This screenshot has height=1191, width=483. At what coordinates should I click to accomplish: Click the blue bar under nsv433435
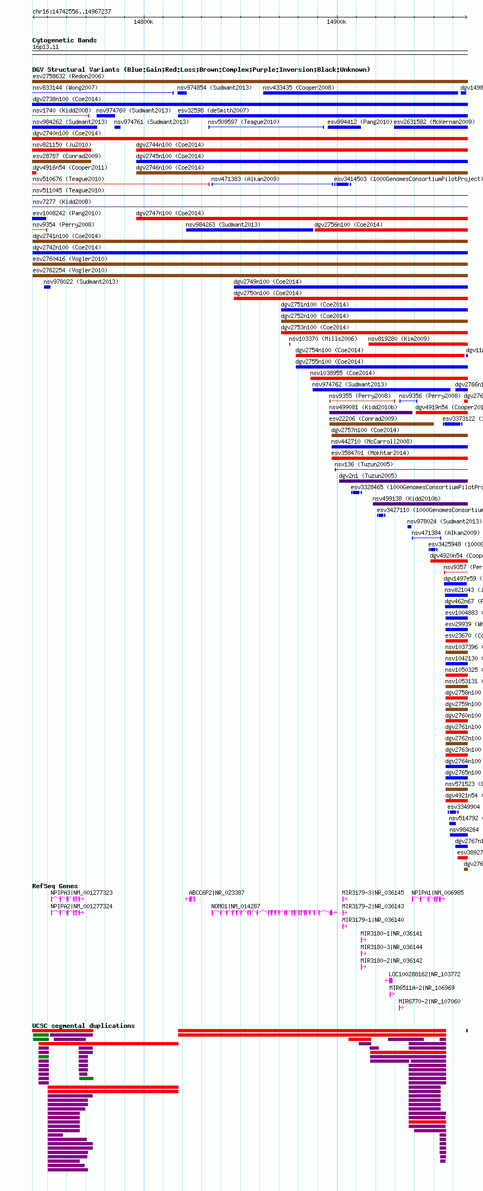pos(360,93)
